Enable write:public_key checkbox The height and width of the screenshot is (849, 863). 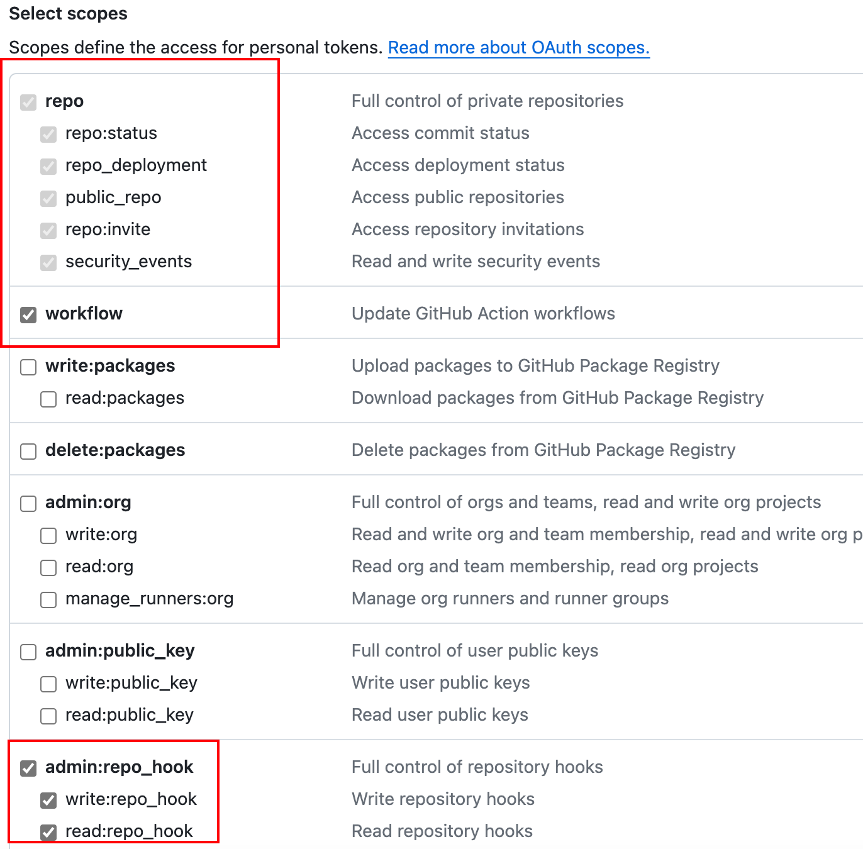[x=48, y=684]
